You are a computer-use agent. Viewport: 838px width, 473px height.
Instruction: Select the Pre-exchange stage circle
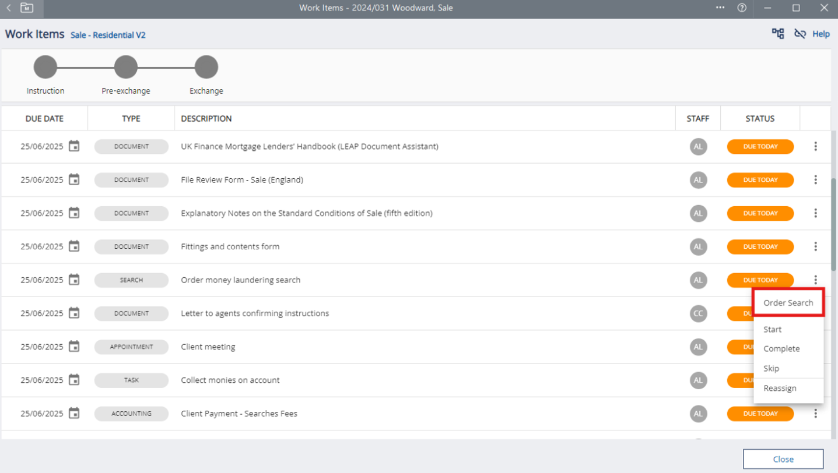[125, 68]
